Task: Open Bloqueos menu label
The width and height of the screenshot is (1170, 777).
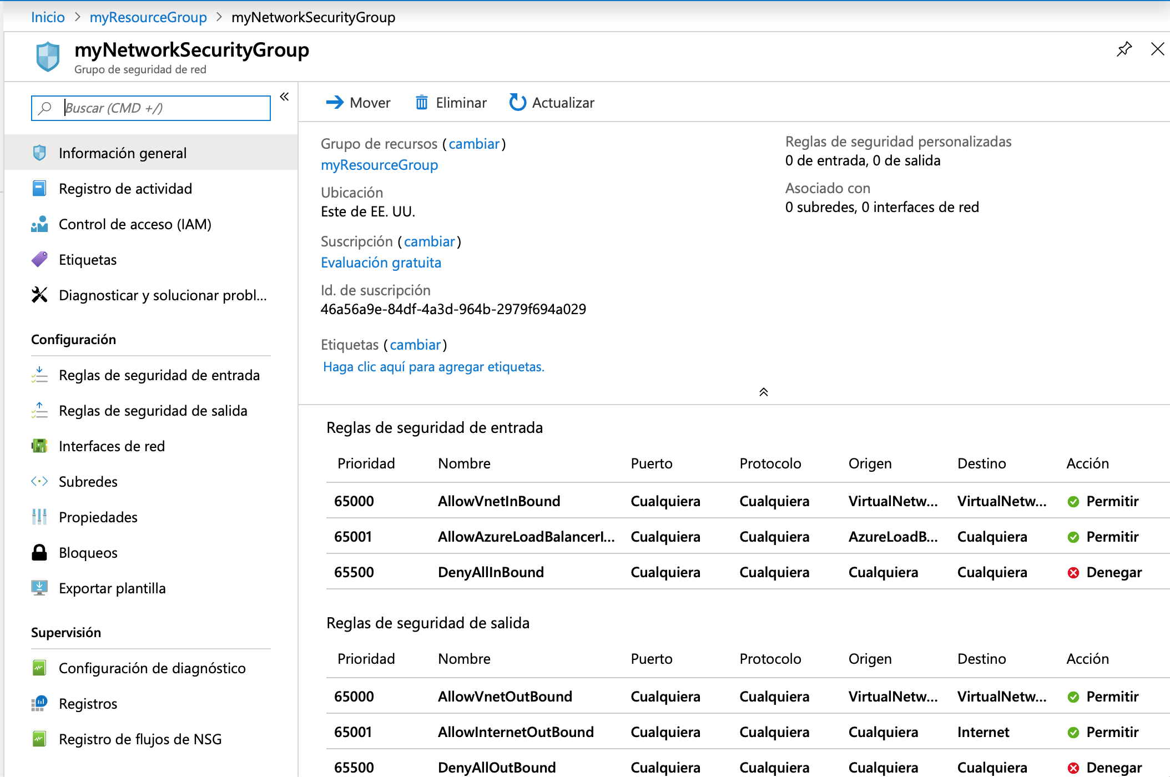Action: 88,552
